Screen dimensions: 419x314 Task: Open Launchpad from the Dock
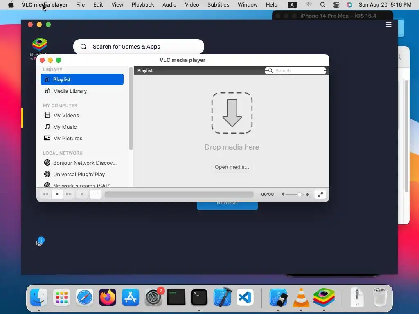pos(62,297)
